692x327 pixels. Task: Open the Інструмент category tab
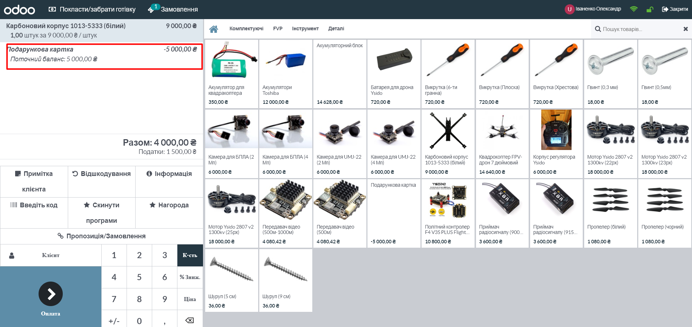[305, 29]
